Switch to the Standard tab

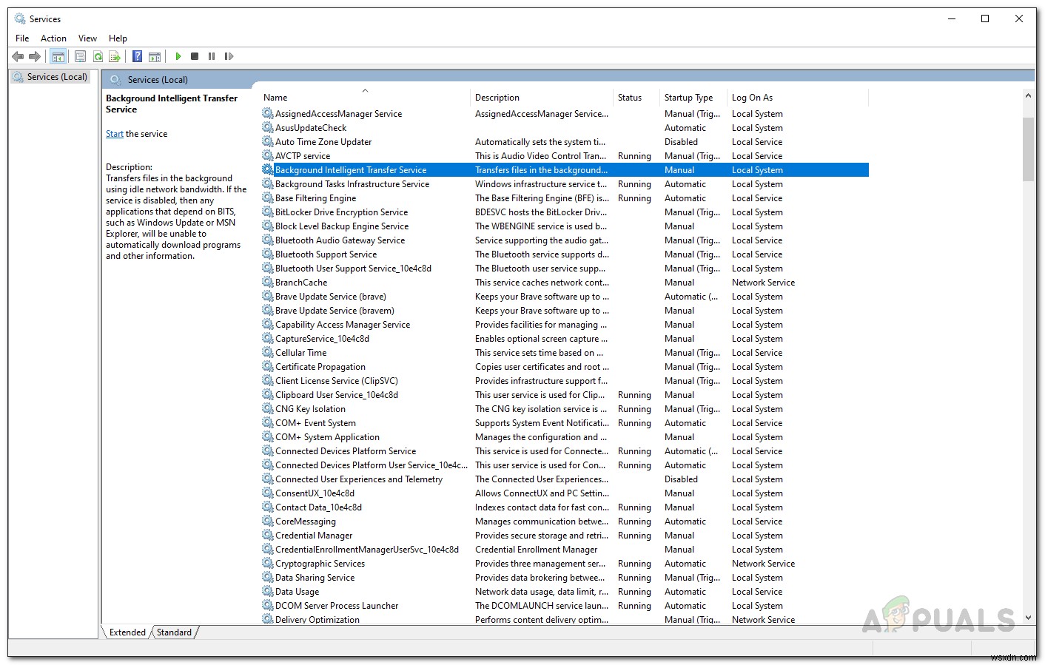point(174,632)
